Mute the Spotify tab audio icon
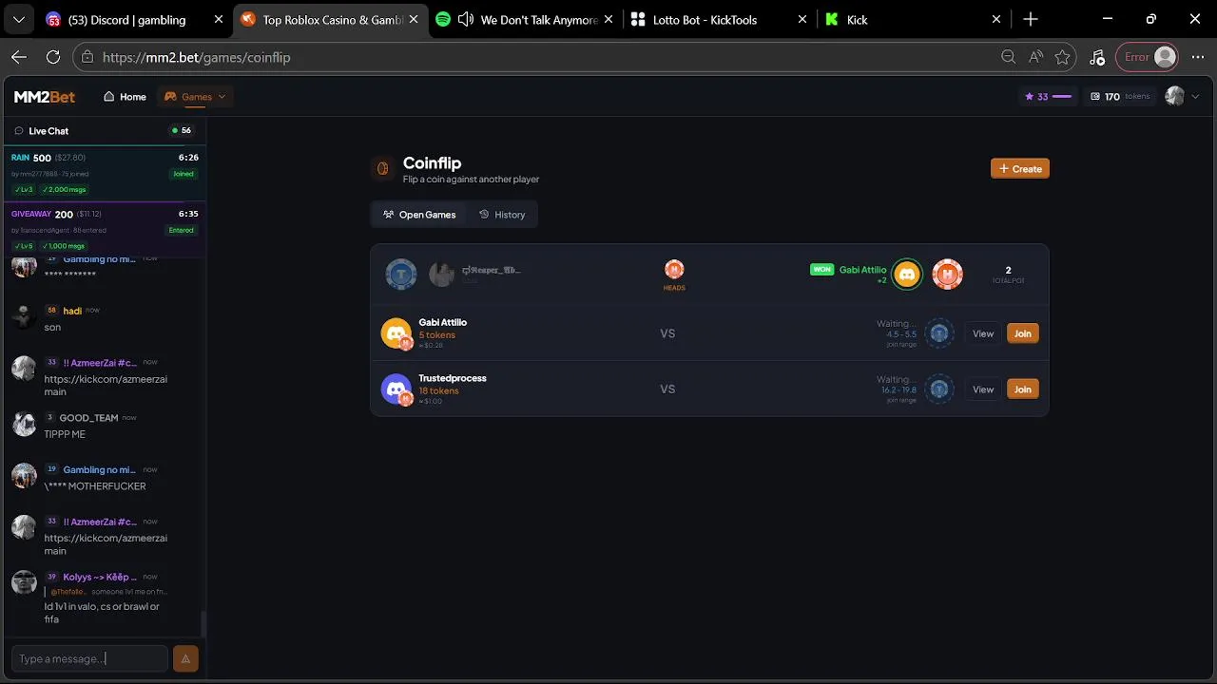1217x684 pixels. (466, 19)
